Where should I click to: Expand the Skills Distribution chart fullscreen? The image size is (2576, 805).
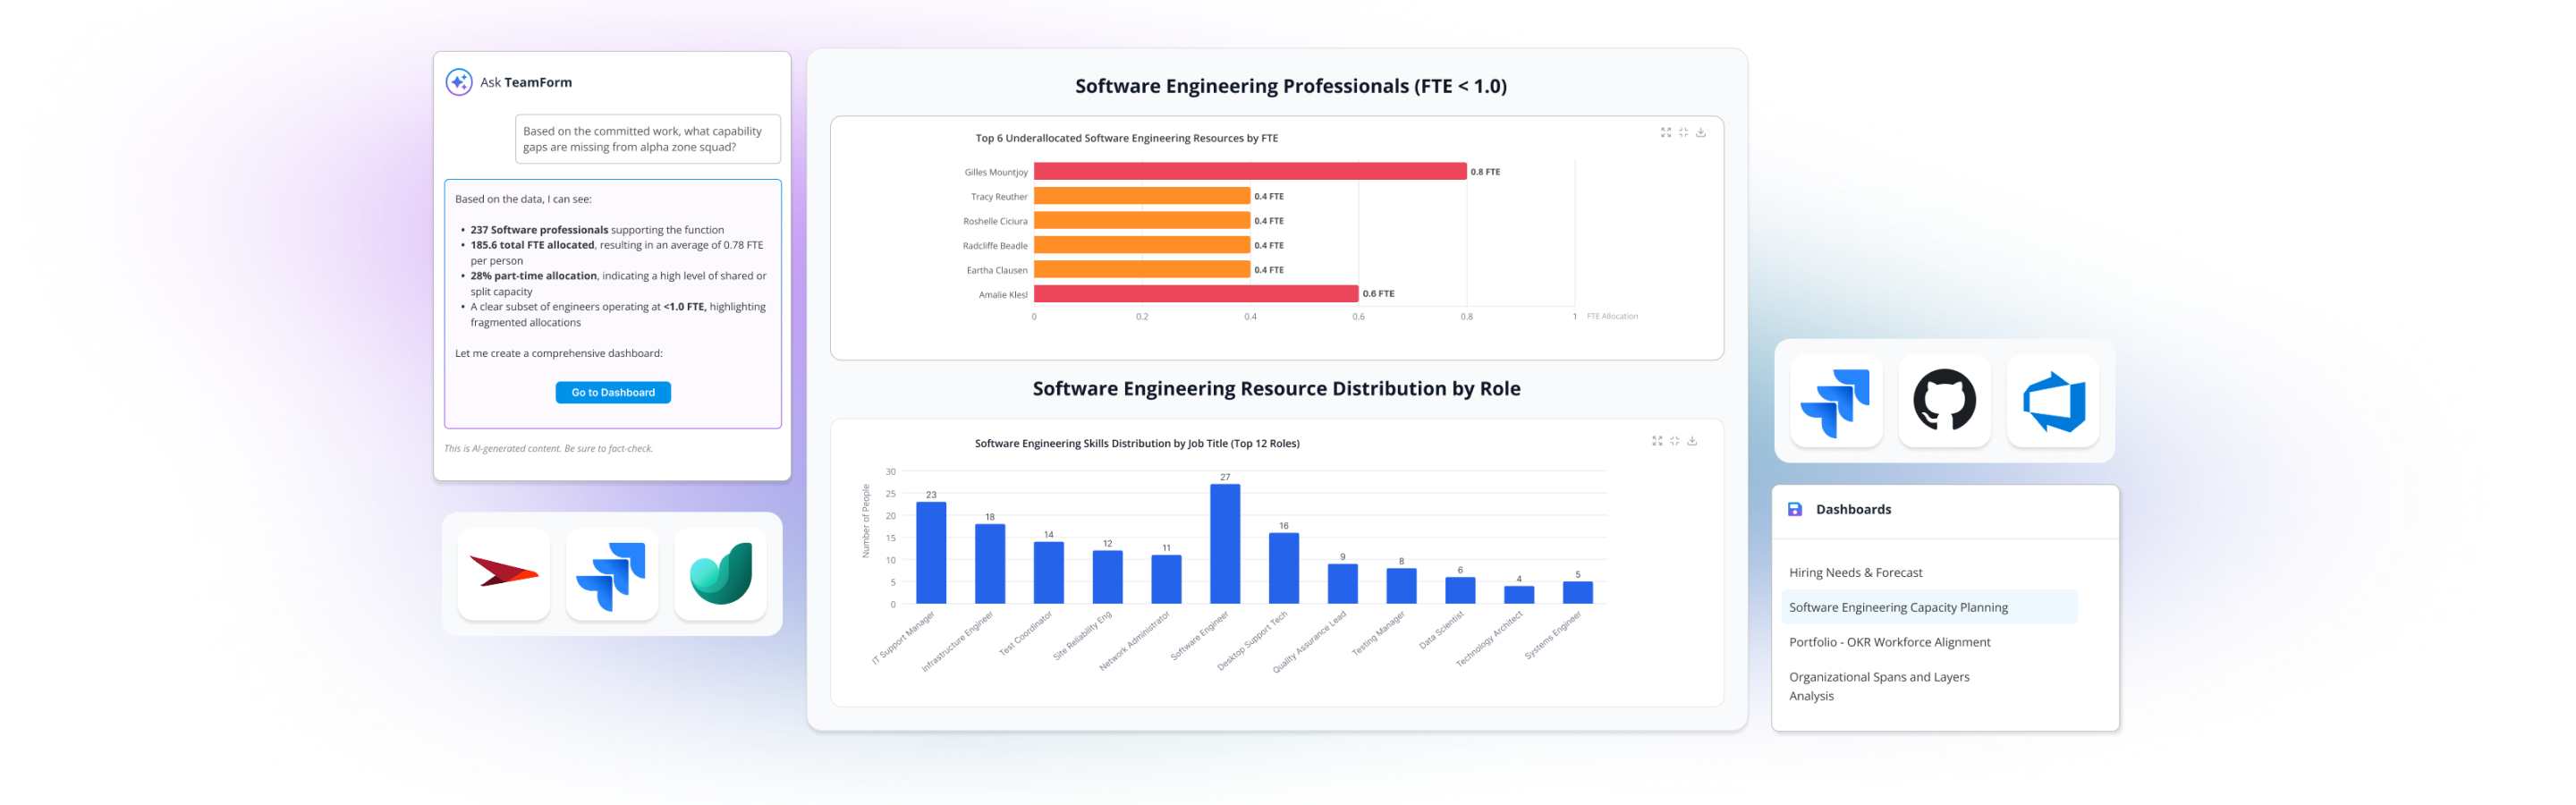coord(1657,441)
